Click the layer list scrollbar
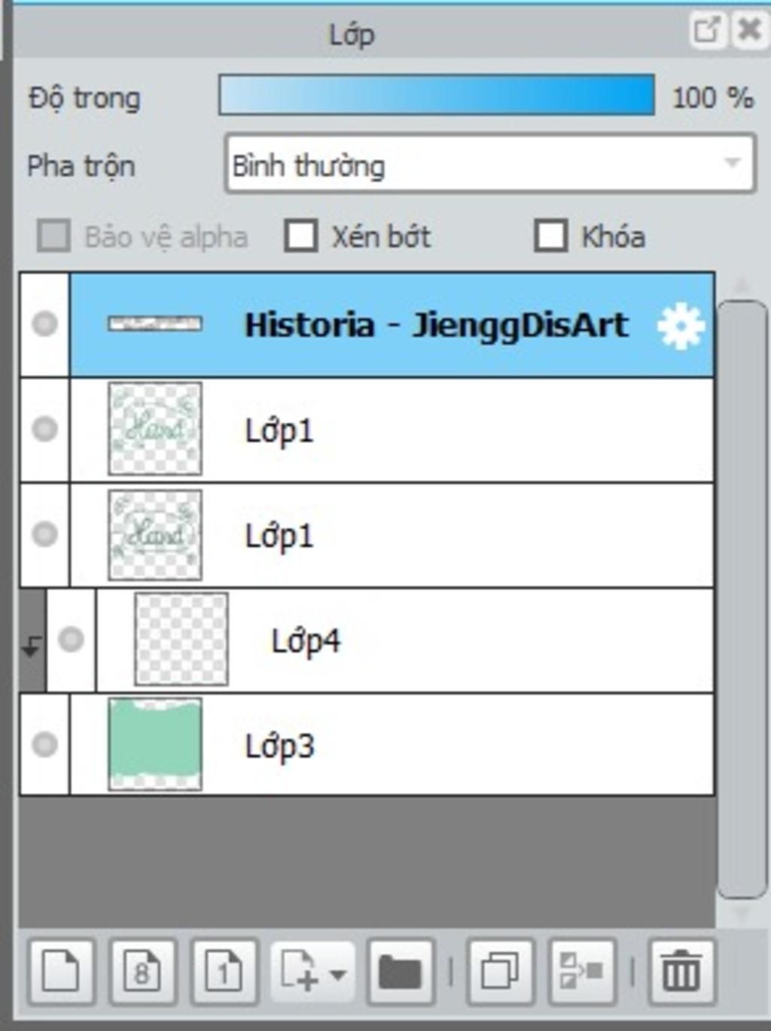 click(x=742, y=598)
